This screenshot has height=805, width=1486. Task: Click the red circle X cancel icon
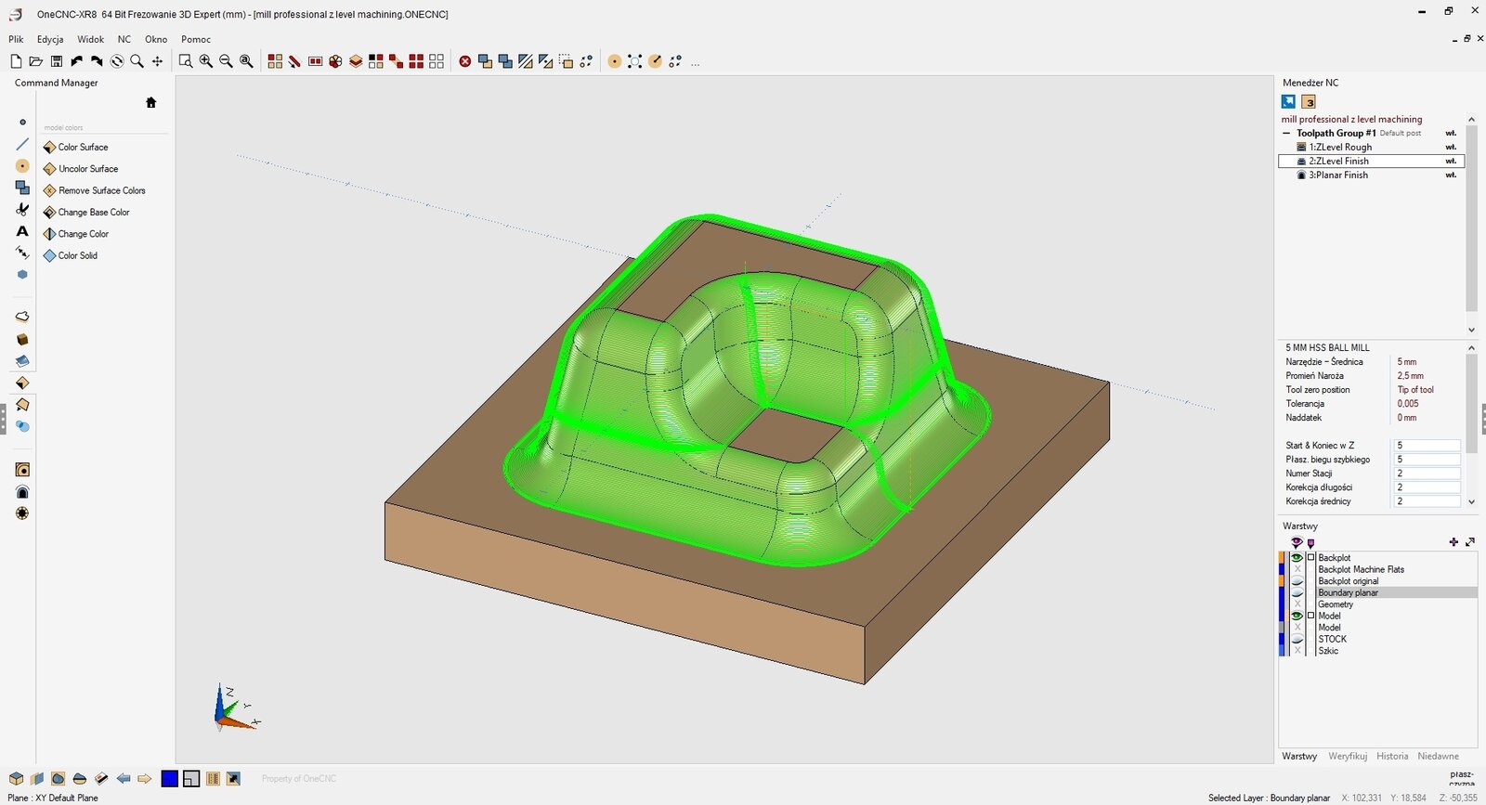point(465,61)
